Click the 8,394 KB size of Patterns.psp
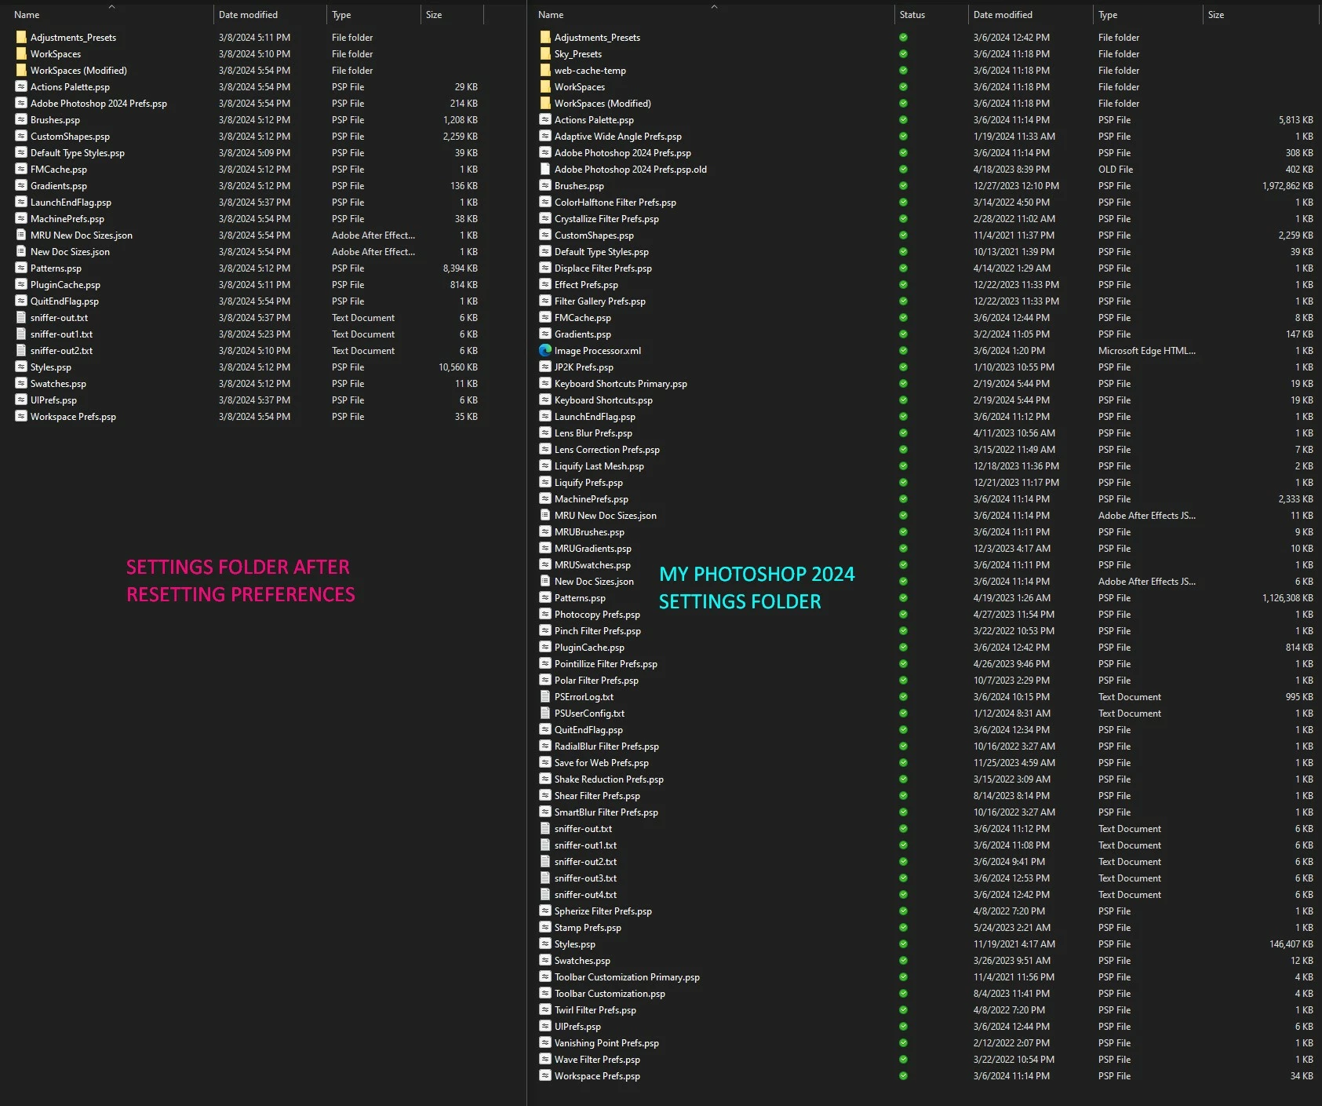This screenshot has width=1322, height=1106. pos(461,268)
